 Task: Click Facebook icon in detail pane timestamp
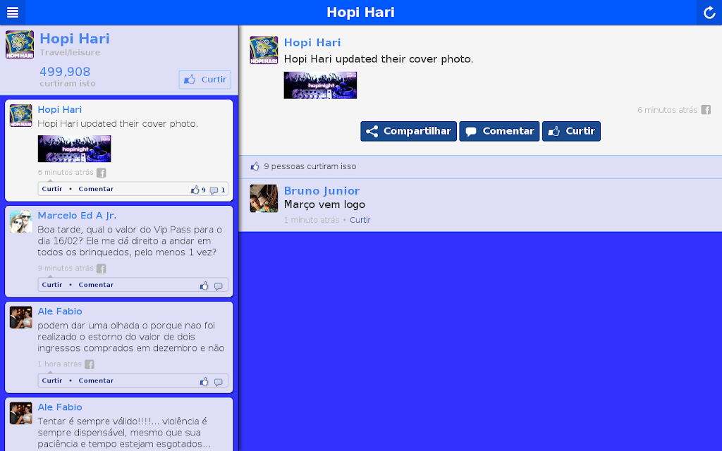706,109
